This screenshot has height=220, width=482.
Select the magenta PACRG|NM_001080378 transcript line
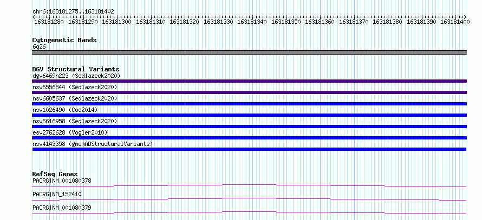coord(249,185)
